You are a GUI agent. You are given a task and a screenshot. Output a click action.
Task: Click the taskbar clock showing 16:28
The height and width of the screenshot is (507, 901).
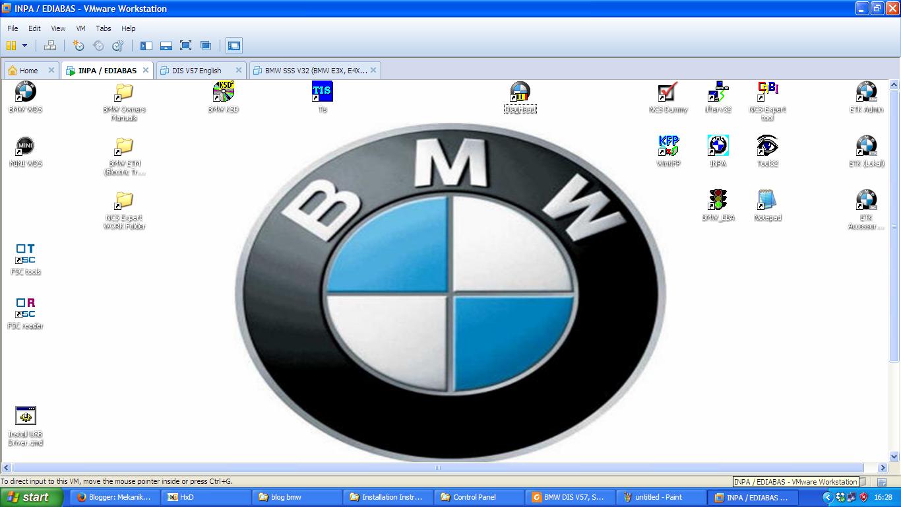[x=883, y=497]
